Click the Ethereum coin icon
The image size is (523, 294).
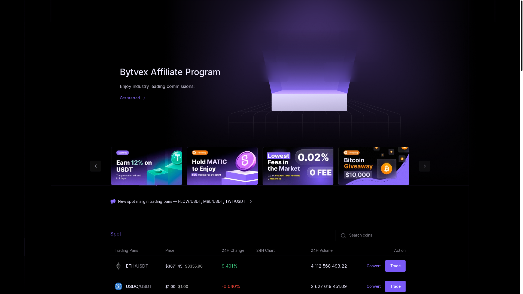[x=118, y=266]
